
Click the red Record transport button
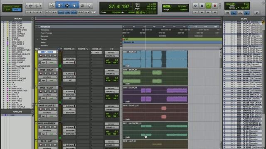215,6
